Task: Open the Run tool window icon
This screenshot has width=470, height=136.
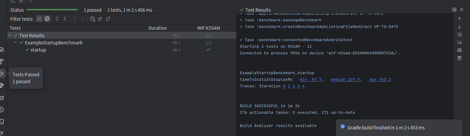Action: pos(2,73)
